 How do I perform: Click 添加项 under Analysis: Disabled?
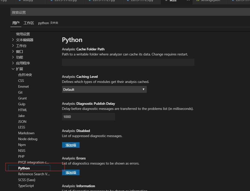pyautogui.click(x=71, y=145)
